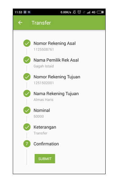Select the Confirmation step label
Screen dimensions: 119x187
[46, 144]
